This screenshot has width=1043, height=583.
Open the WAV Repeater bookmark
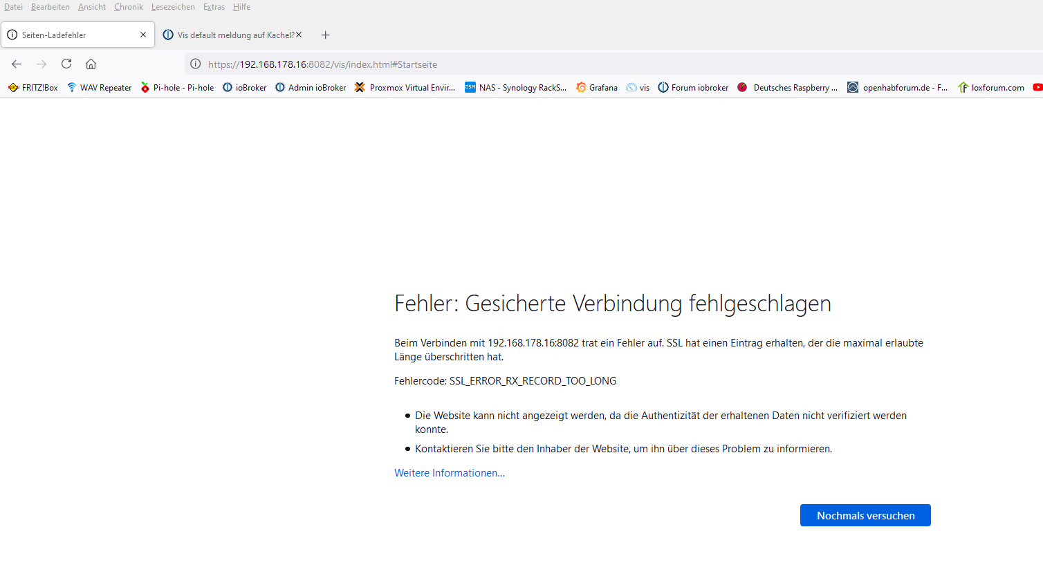tap(99, 88)
